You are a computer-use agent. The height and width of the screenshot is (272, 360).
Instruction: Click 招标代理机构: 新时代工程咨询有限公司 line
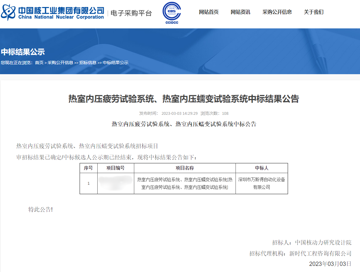301,253
